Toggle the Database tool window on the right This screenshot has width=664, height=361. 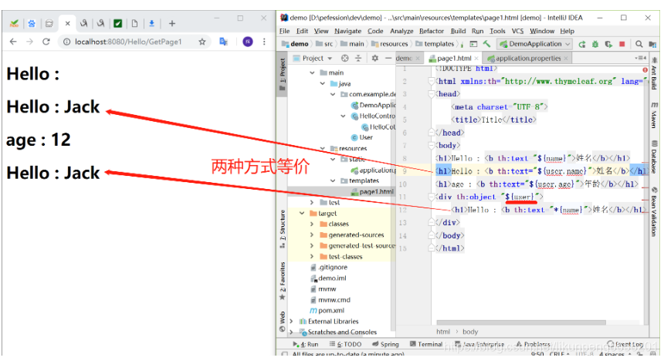654,157
